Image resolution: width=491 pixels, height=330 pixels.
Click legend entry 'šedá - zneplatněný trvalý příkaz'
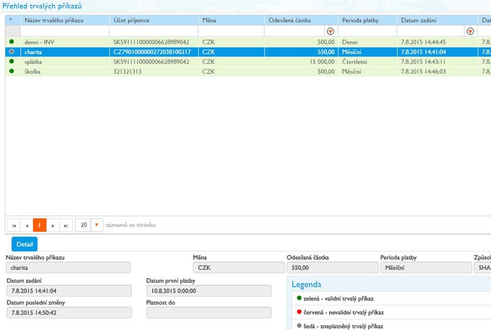point(343,326)
